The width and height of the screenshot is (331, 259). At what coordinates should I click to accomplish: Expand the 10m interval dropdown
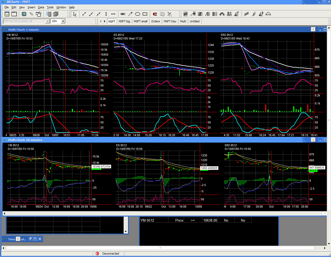pyautogui.click(x=63, y=21)
